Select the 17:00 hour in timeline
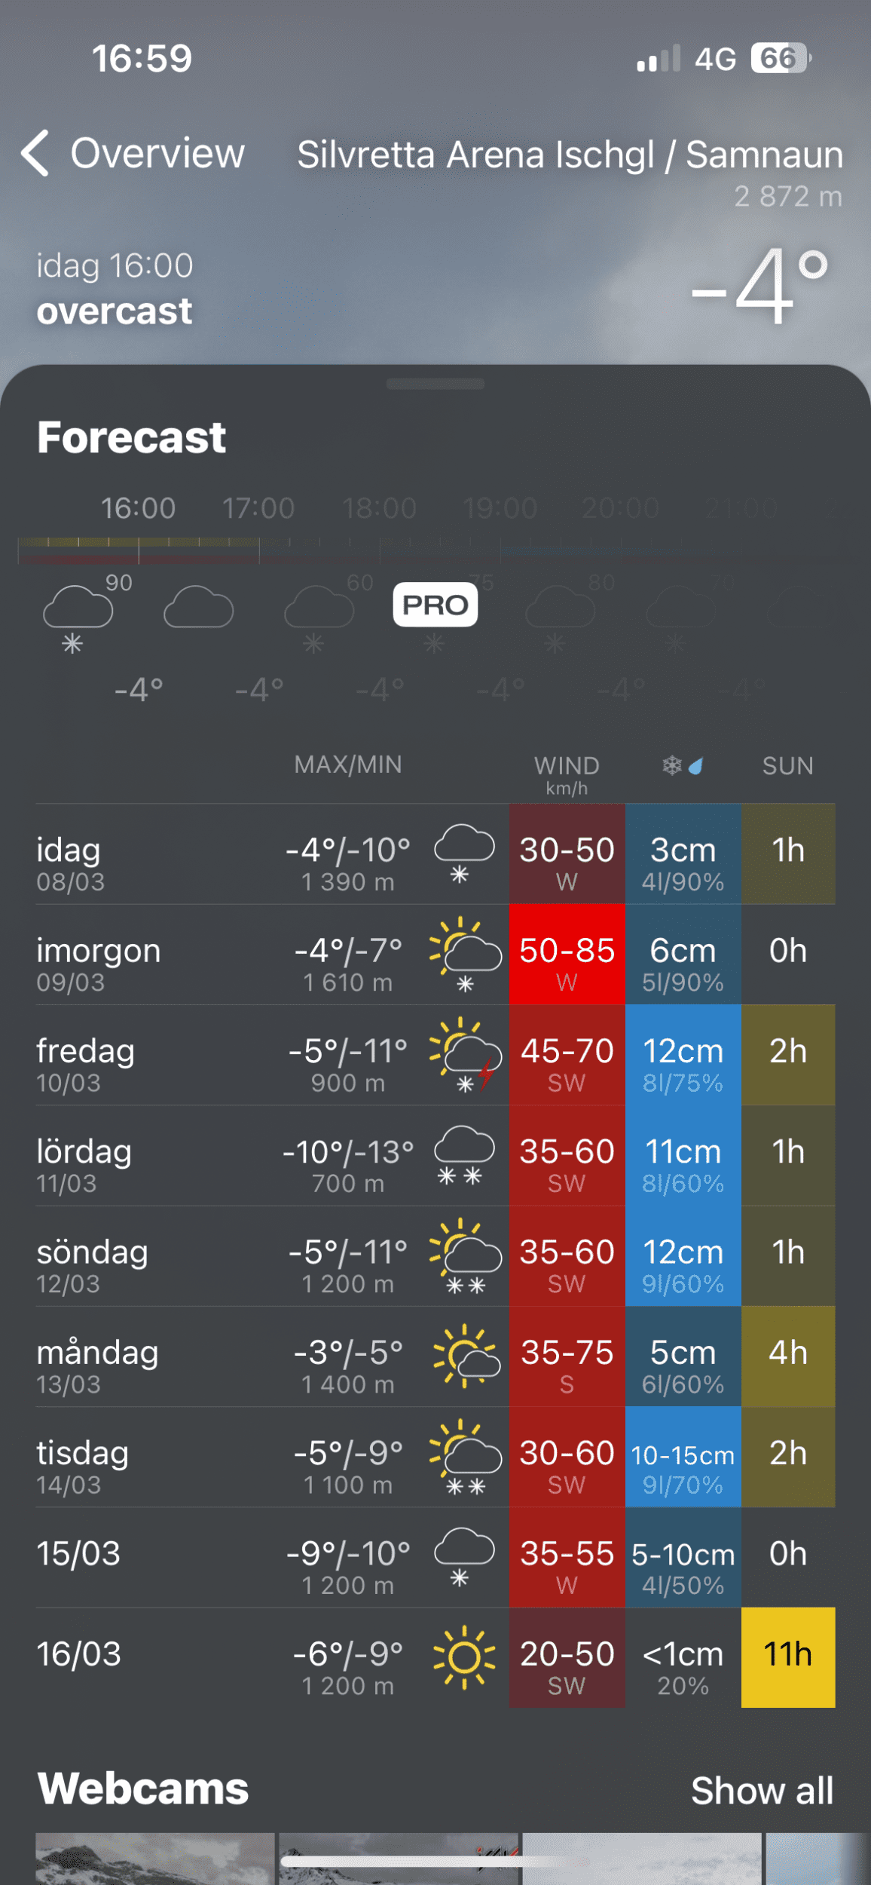 pyautogui.click(x=258, y=508)
